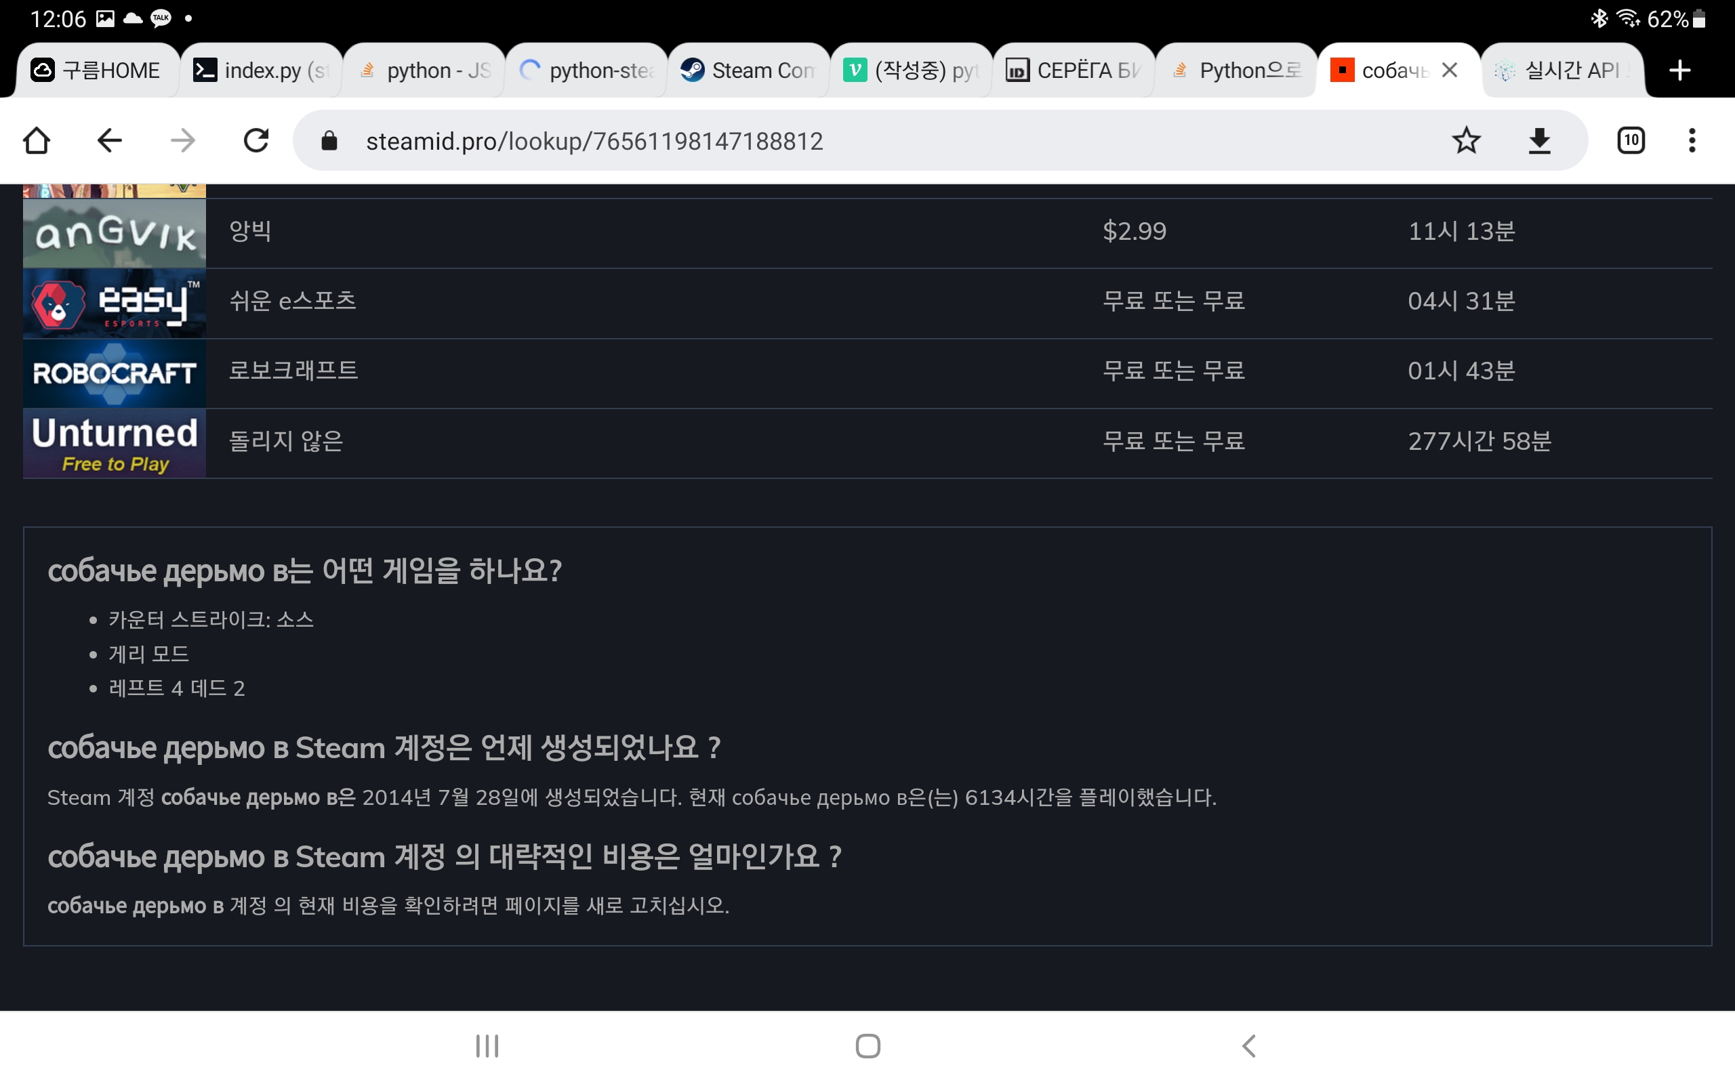
Task: Reload the steamid.pro page
Action: click(x=256, y=140)
